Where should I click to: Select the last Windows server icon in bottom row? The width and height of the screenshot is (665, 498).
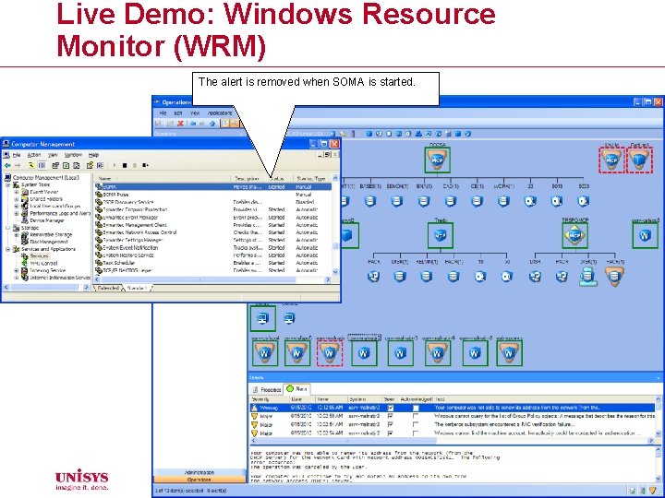(x=509, y=353)
